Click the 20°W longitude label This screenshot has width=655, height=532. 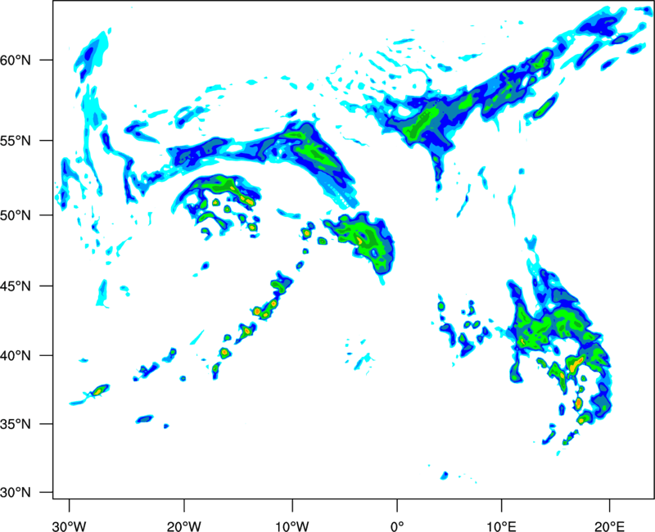[183, 526]
